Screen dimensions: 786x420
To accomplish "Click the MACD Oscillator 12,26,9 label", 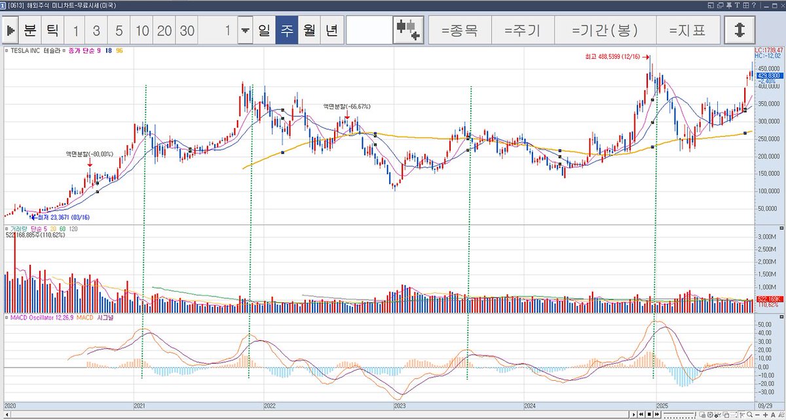I will tap(41, 318).
